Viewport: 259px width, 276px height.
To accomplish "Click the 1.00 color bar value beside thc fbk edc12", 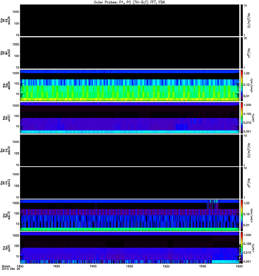I will click(x=247, y=203).
